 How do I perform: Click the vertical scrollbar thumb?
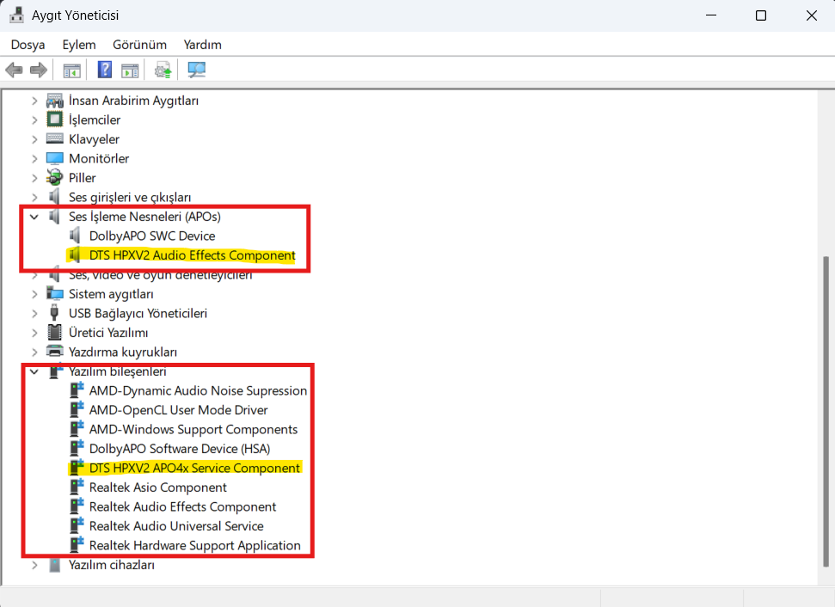(826, 412)
